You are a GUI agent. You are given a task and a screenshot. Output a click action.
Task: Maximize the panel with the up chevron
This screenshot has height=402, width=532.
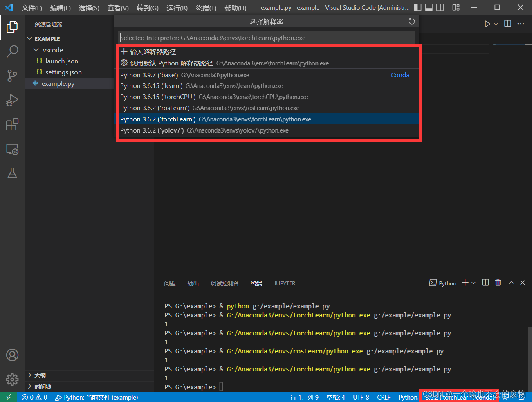coord(511,283)
